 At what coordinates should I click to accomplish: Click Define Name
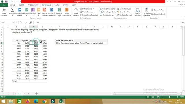coord(86,9)
